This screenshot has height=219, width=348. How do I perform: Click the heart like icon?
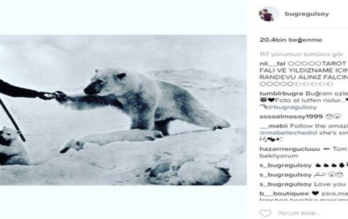click(x=265, y=213)
